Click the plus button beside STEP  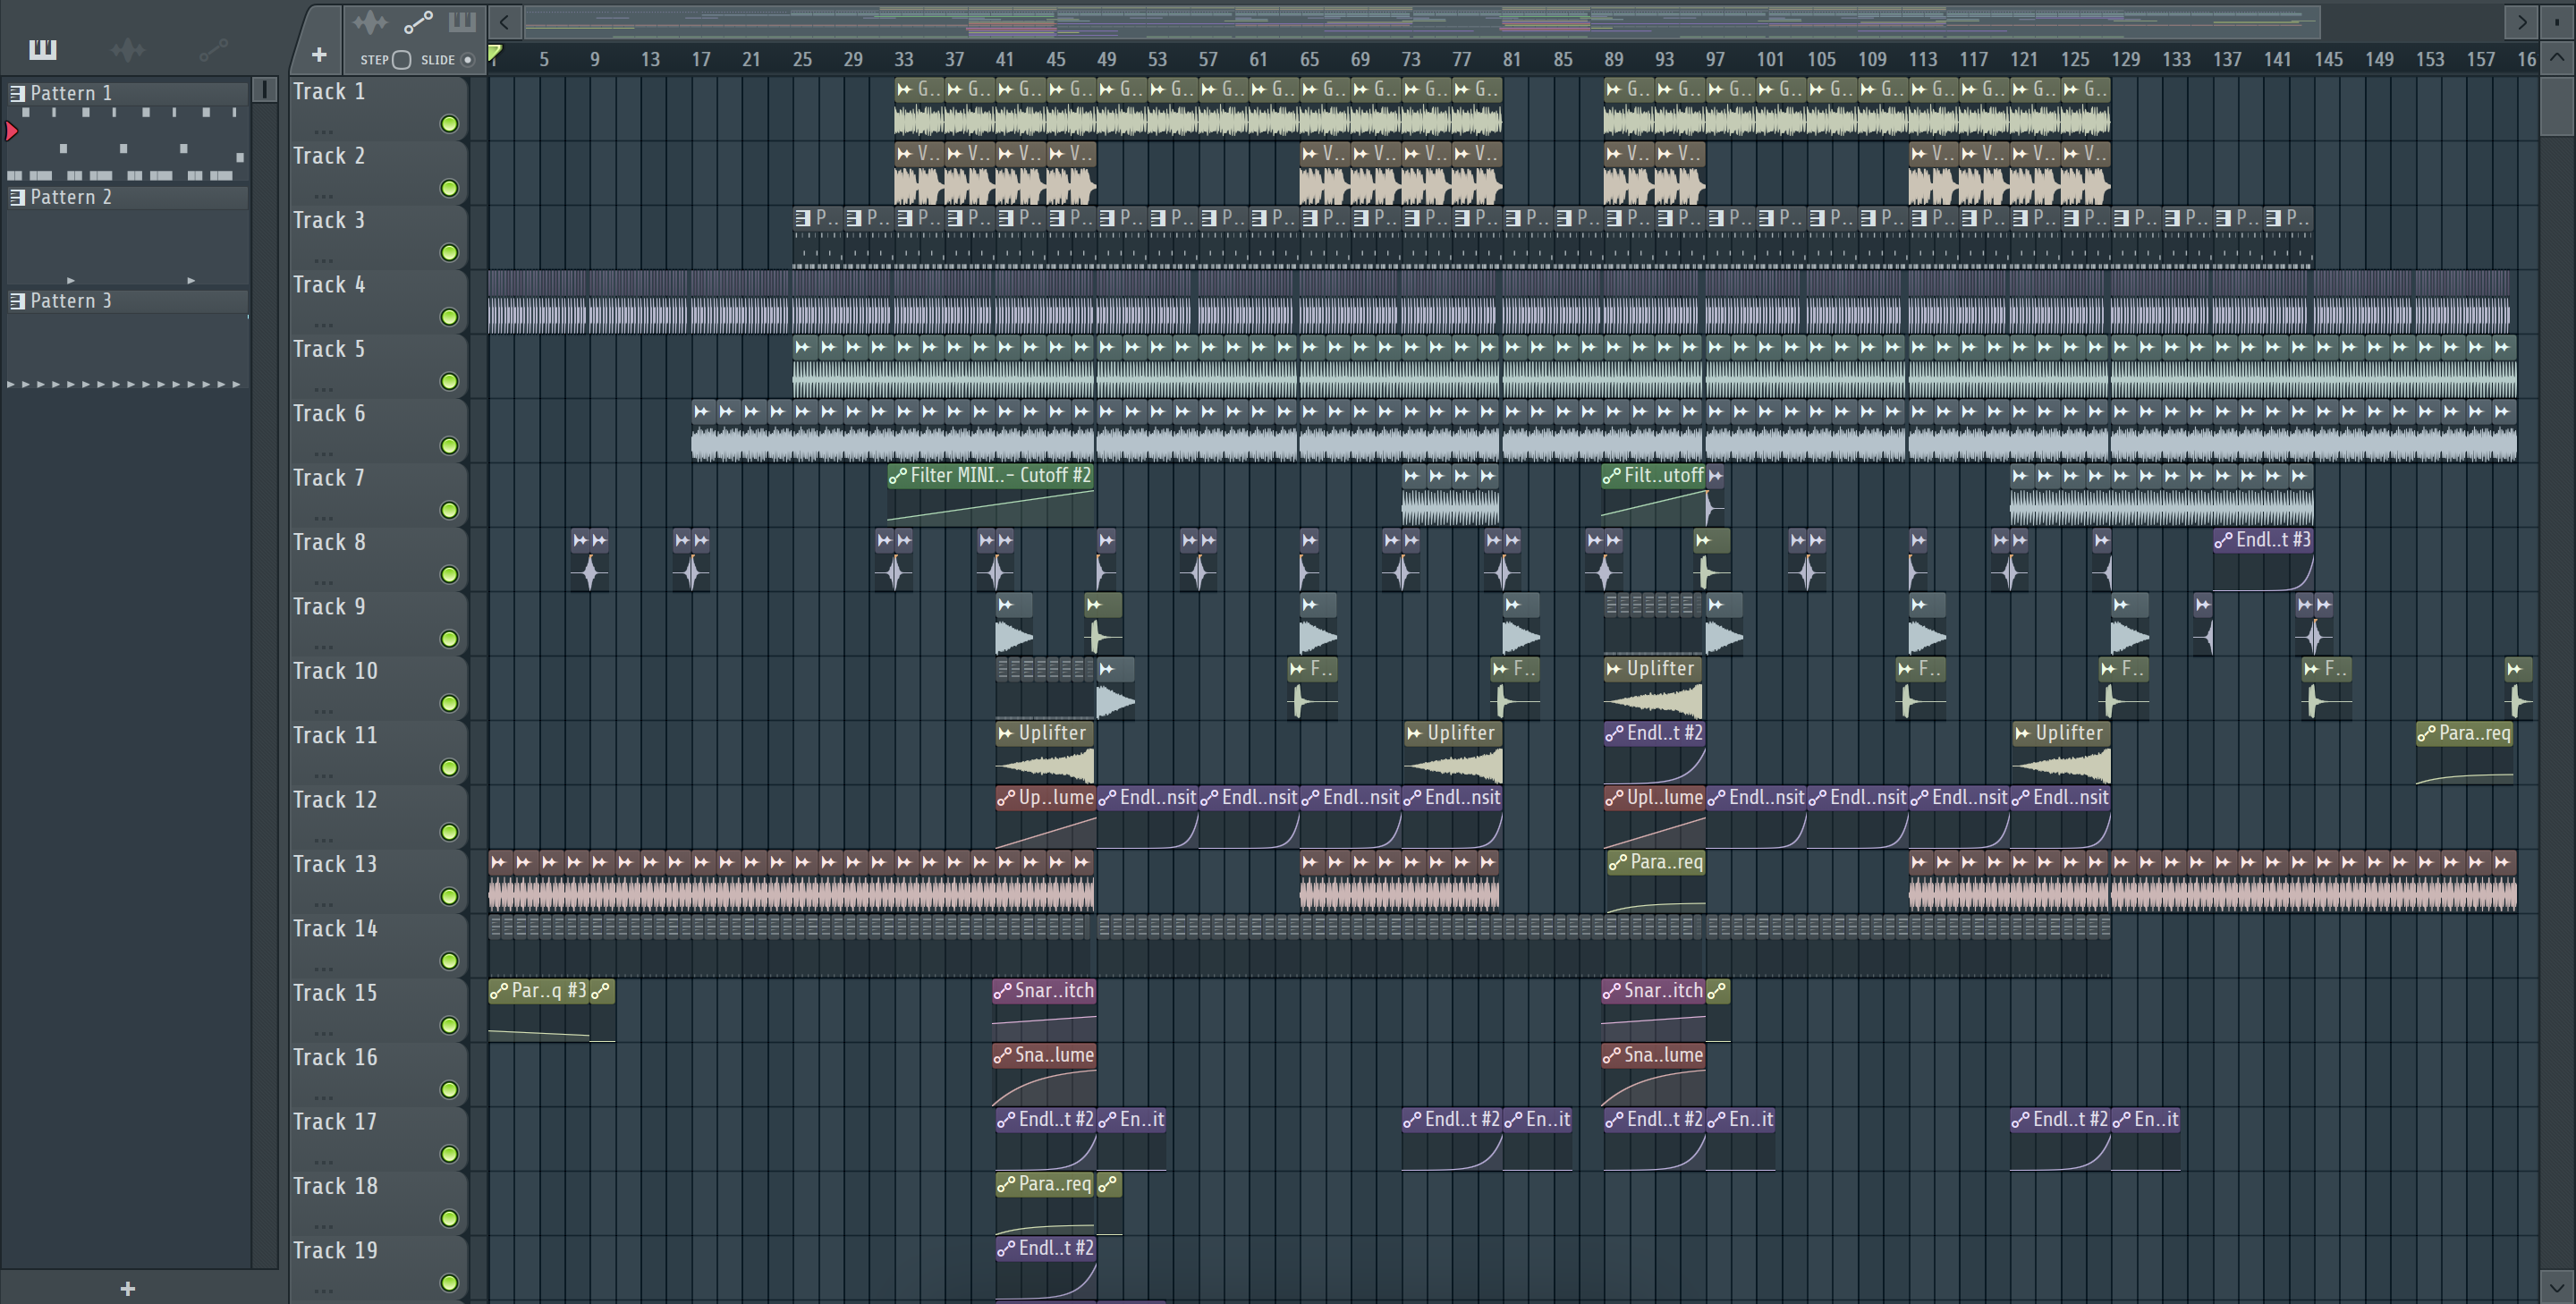tap(318, 54)
